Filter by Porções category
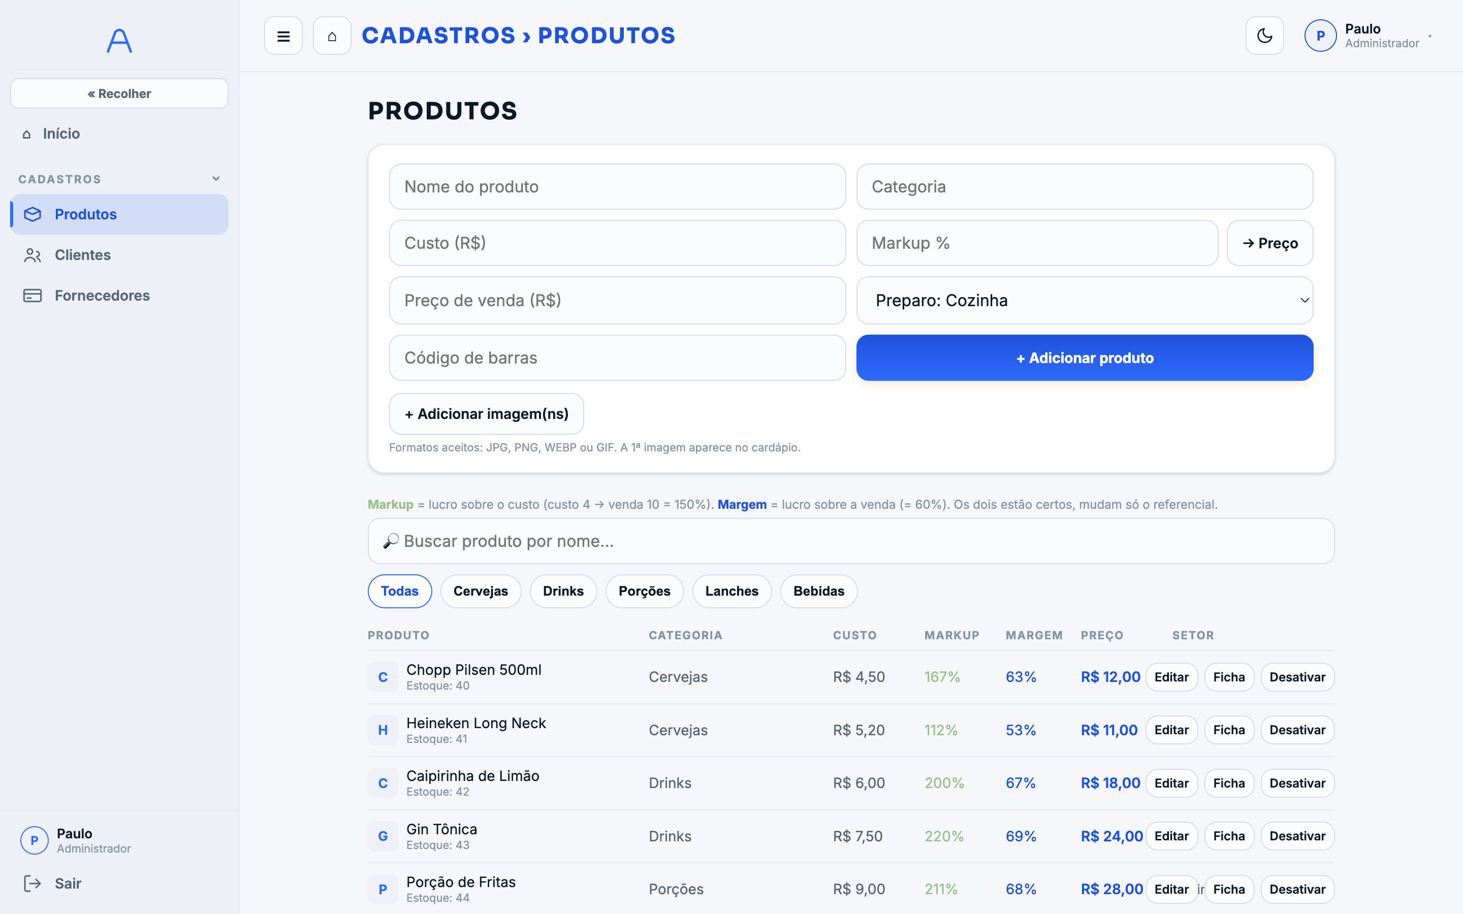 (x=645, y=591)
